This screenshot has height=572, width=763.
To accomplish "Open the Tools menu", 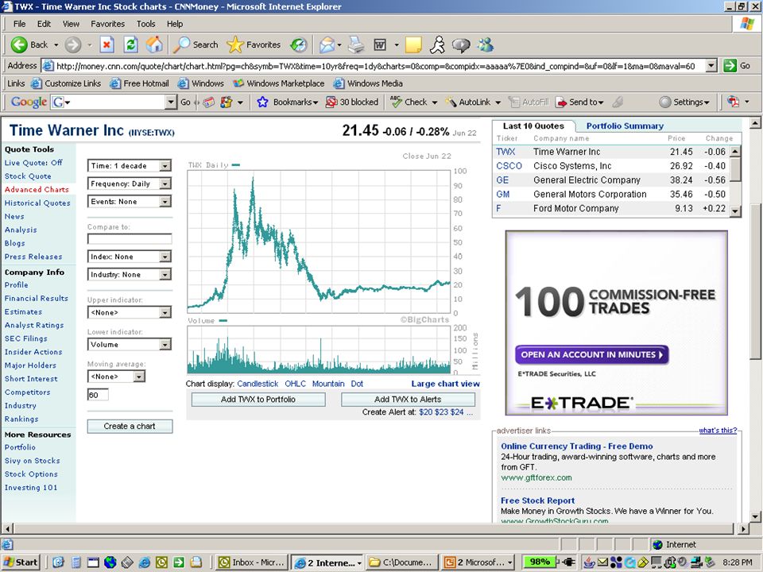I will (x=145, y=24).
